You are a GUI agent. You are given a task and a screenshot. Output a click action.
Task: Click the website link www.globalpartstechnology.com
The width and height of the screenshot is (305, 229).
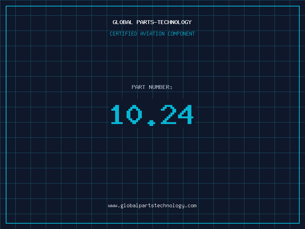[x=152, y=206]
